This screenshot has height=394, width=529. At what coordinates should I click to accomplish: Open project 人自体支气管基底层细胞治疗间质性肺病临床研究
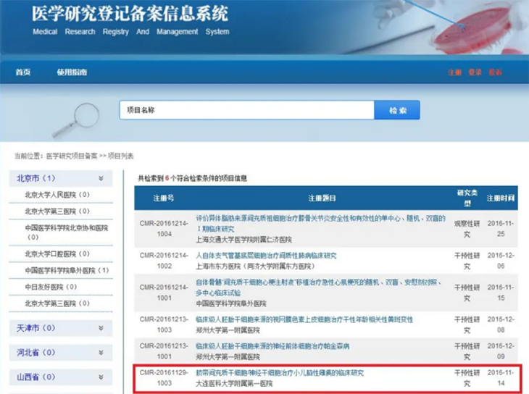[x=266, y=256]
